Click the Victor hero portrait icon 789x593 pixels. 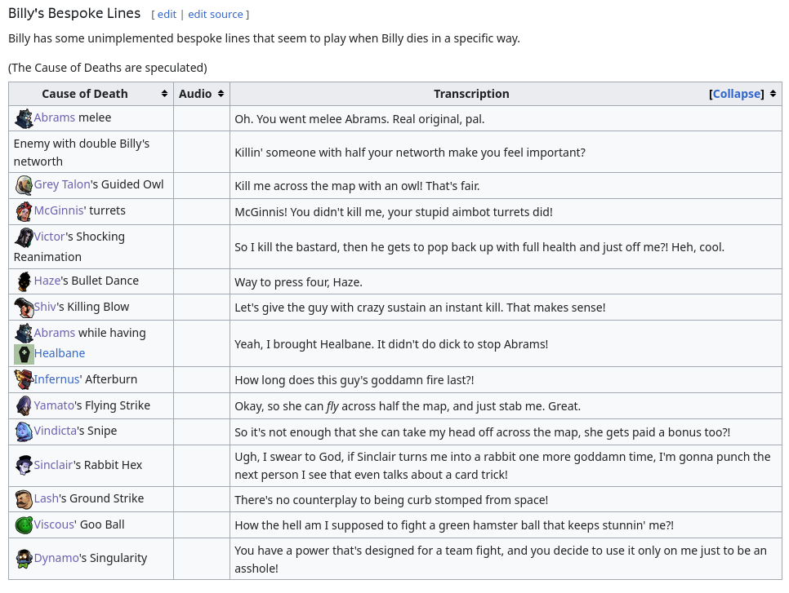(x=24, y=237)
